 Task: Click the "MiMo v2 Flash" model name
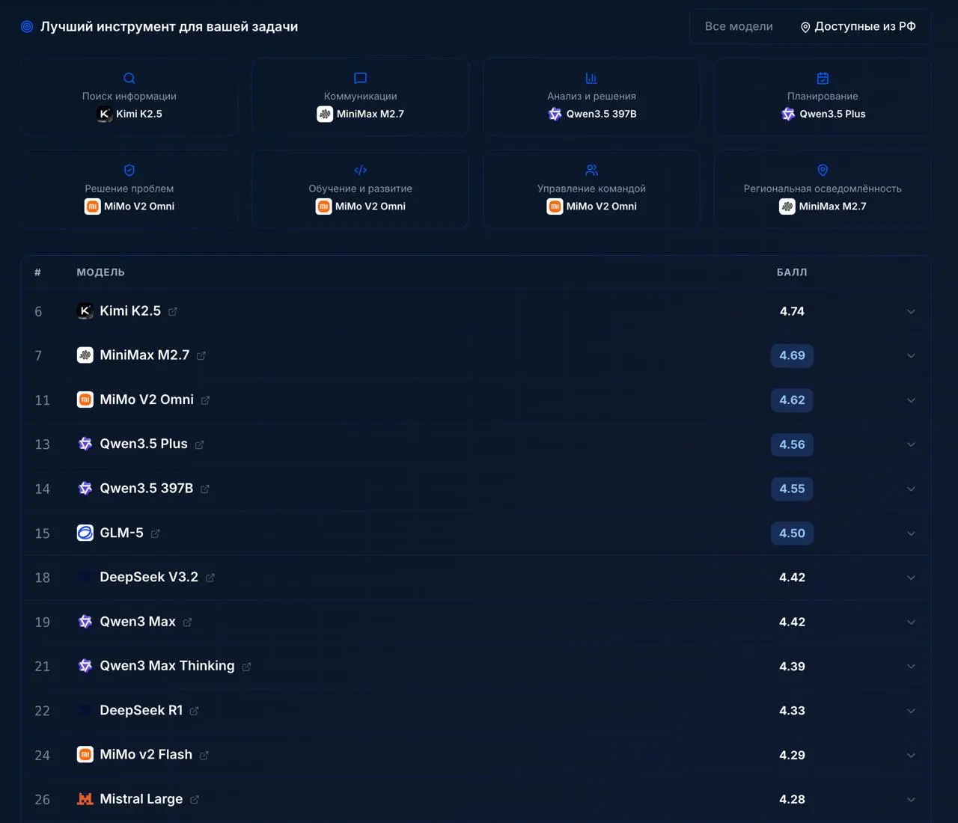[146, 754]
